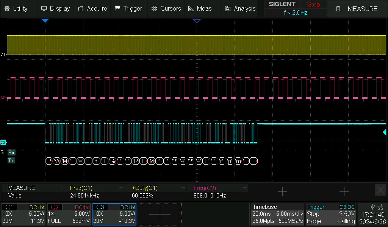Select the Acquire waveform icon
Viewport: 388px width, 227px height.
(80, 8)
